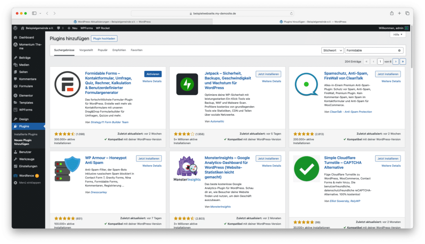Switch to the Empfohlen tab
Image resolution: width=425 pixels, height=244 pixels.
tap(119, 50)
